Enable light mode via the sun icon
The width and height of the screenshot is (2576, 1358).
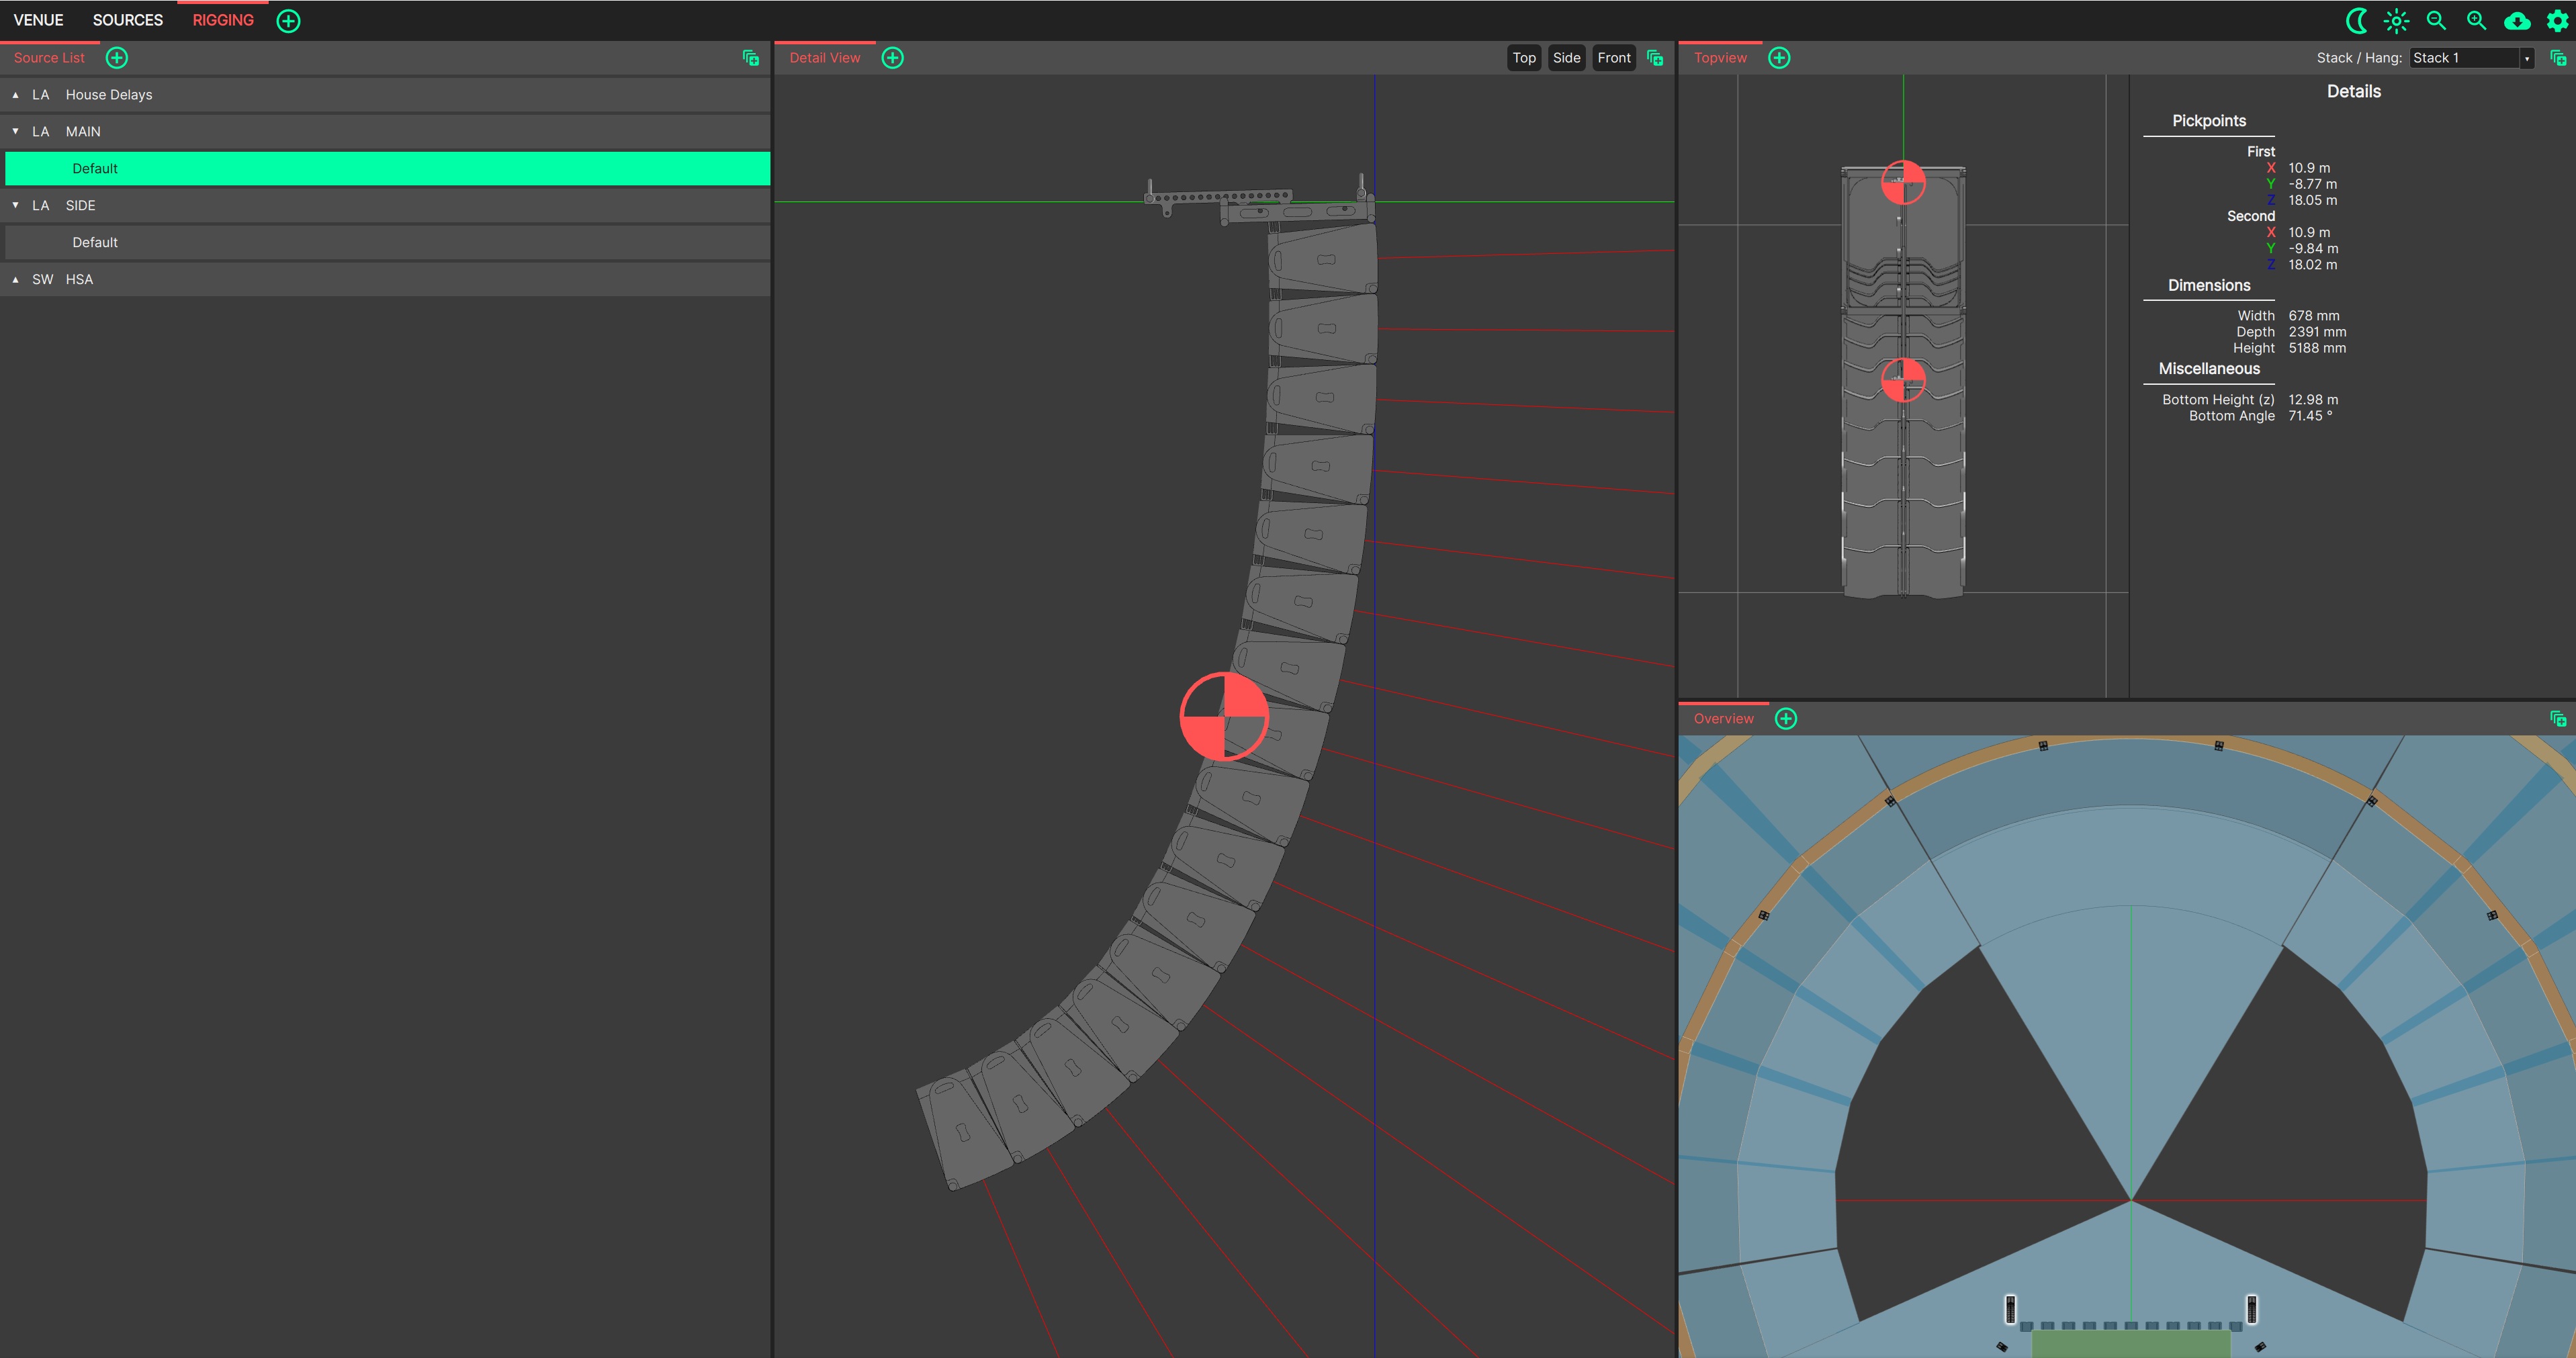2396,20
